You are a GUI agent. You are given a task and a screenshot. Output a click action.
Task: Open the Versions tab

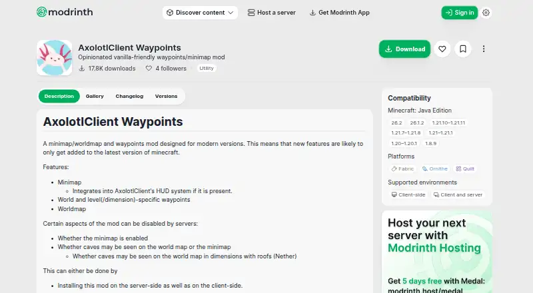coord(166,96)
